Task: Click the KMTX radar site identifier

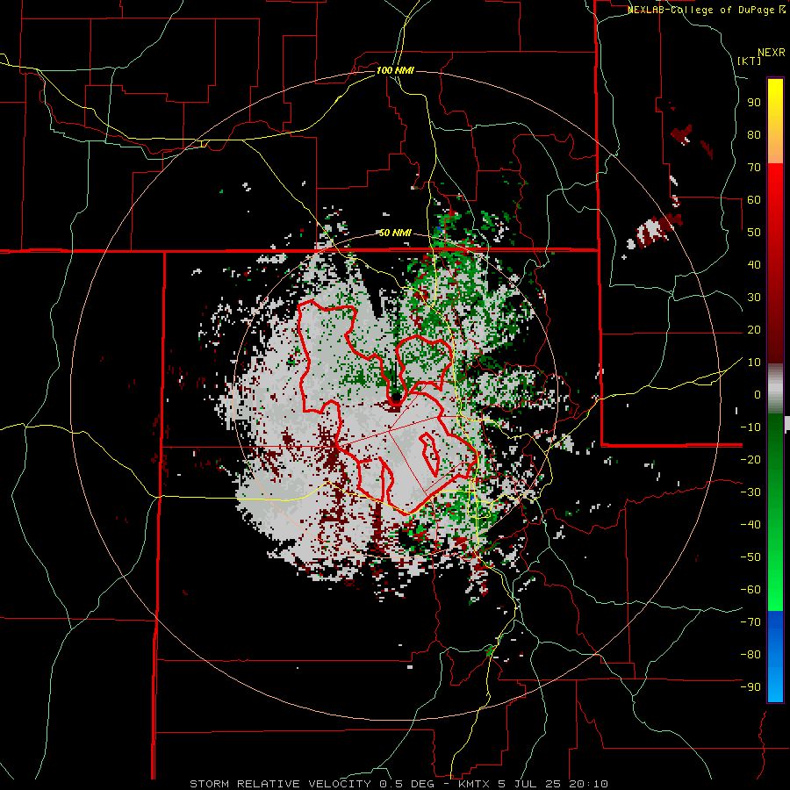Action: coord(474,784)
